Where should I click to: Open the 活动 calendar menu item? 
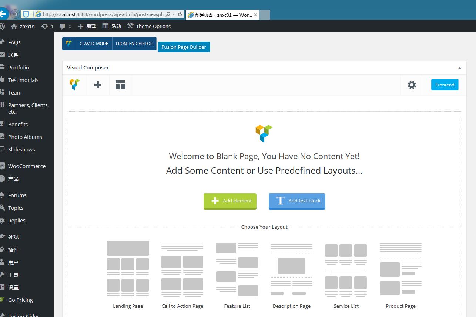(x=112, y=26)
